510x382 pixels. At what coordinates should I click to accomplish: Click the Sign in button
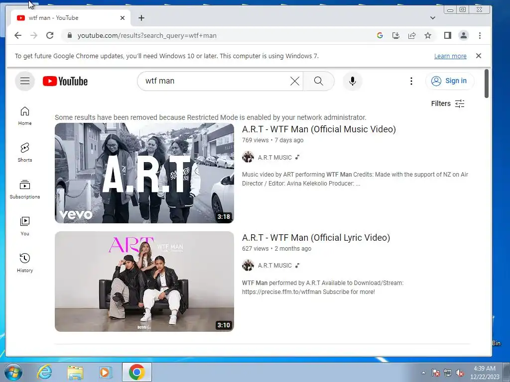[x=450, y=81]
